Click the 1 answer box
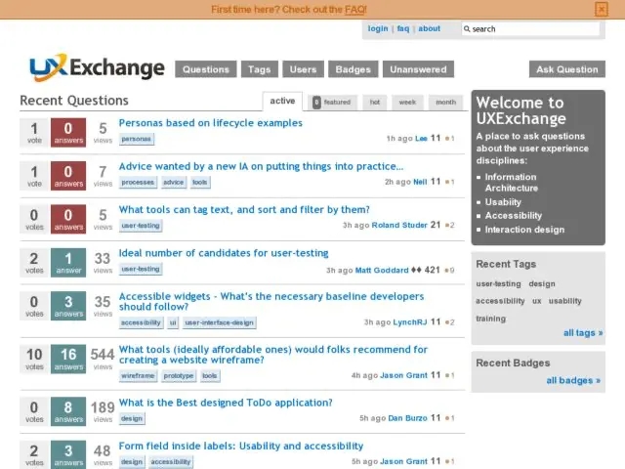The height and width of the screenshot is (469, 625). pyautogui.click(x=68, y=263)
